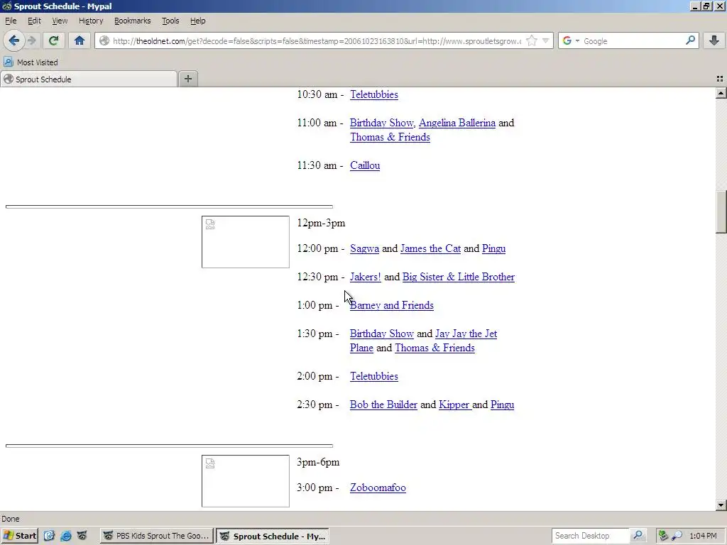Bookmark this page with the star icon
Image resolution: width=727 pixels, height=545 pixels.
click(x=532, y=40)
